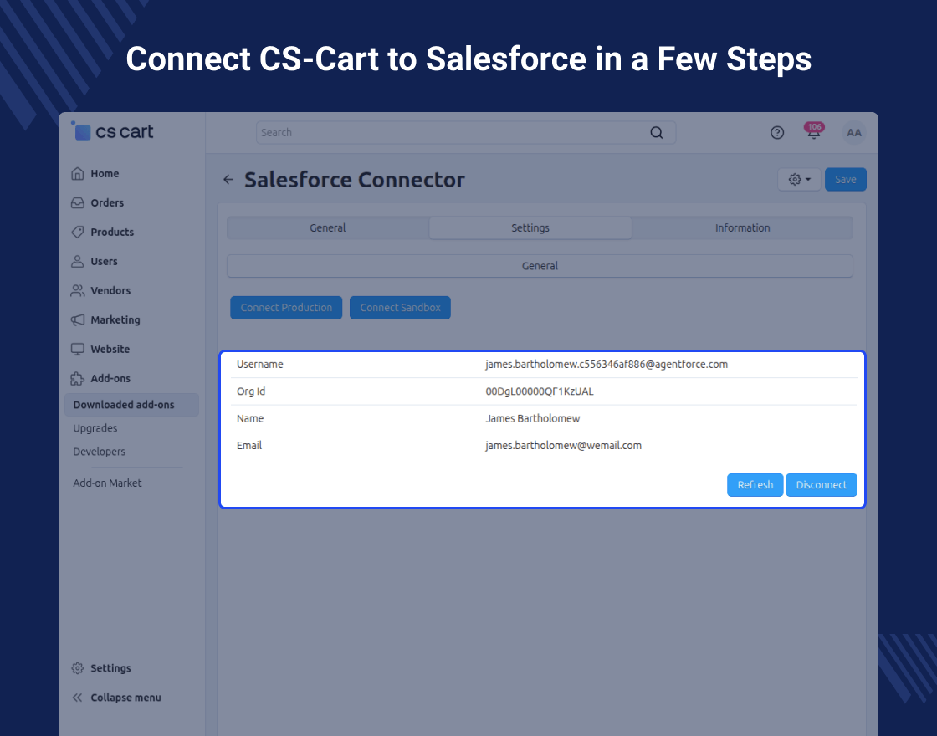Image resolution: width=937 pixels, height=736 pixels.
Task: Open the gear dropdown next to Save
Action: tap(799, 179)
